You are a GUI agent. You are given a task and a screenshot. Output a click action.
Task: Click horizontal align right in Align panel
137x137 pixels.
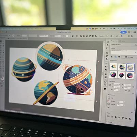click(119, 118)
